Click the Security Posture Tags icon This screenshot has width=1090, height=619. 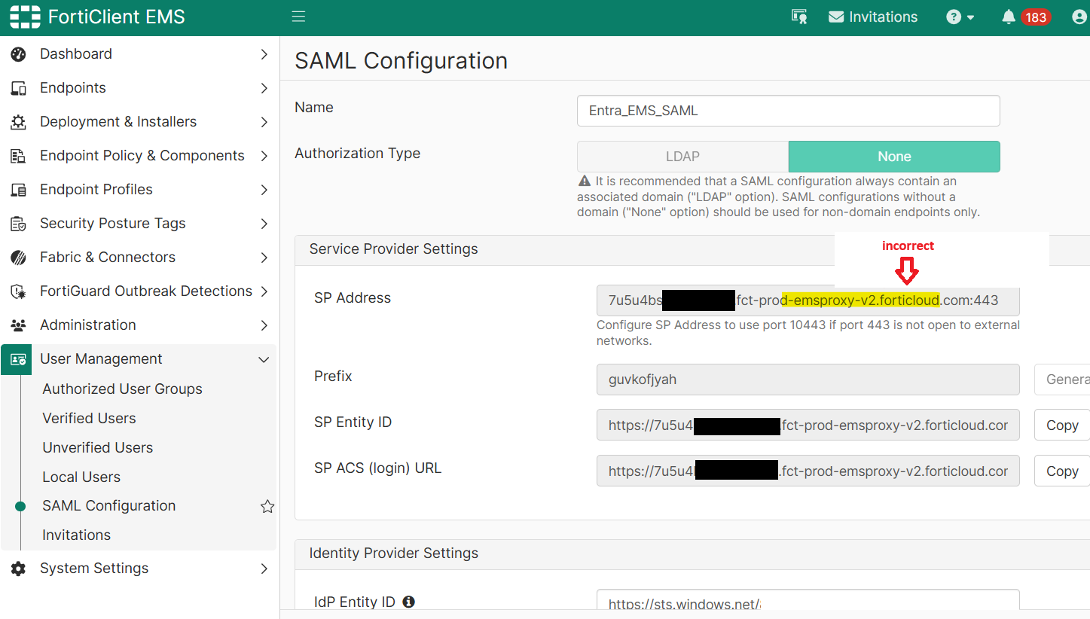(x=18, y=224)
